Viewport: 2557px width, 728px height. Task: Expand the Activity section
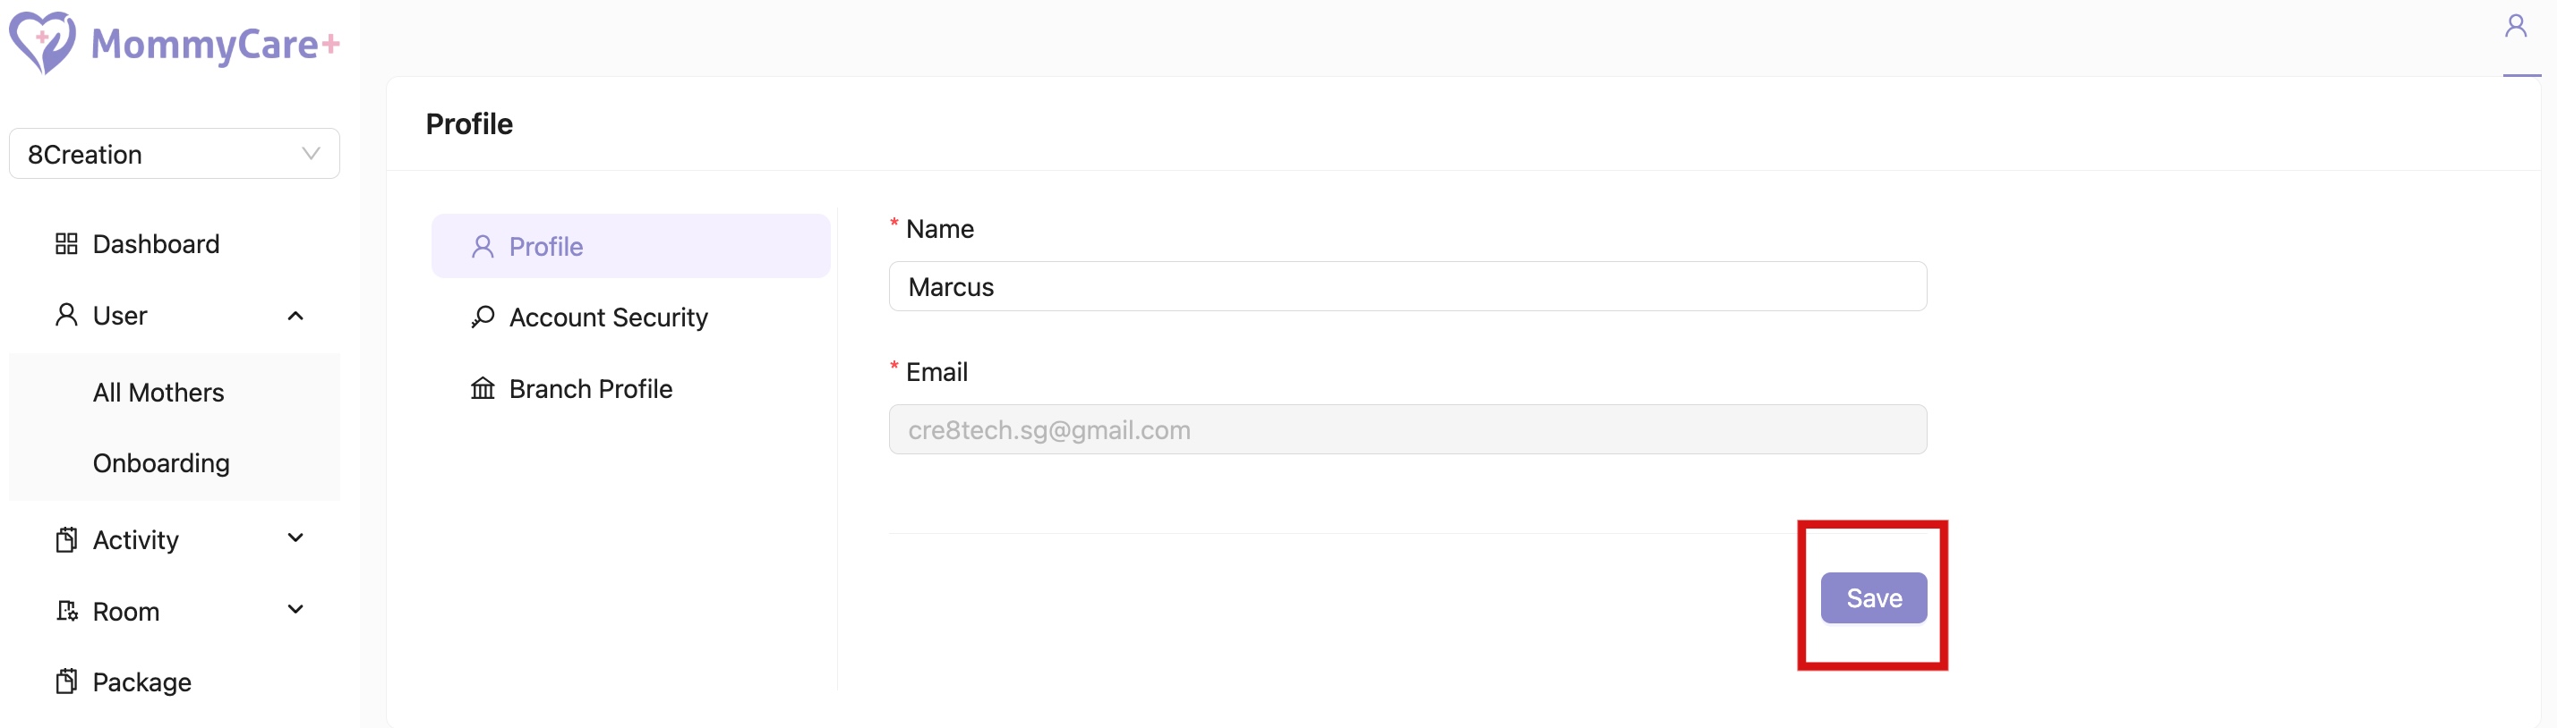pos(295,538)
